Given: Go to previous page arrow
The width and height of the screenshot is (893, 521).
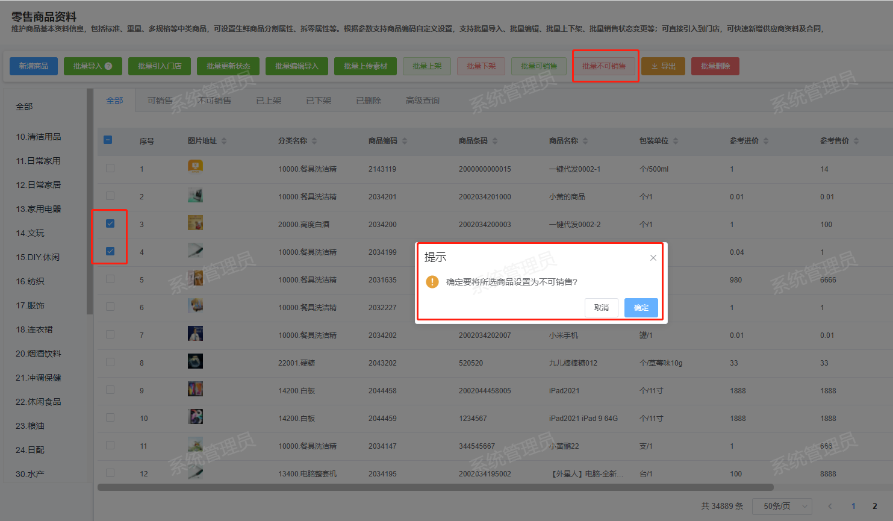Looking at the screenshot, I should [x=830, y=506].
